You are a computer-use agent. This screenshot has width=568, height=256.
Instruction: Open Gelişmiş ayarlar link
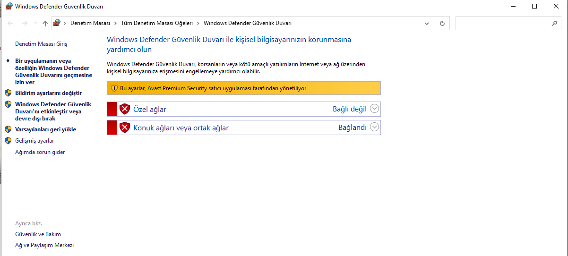click(34, 141)
